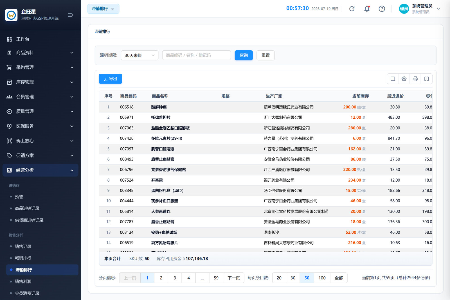450x300 pixels.
Task: Set page size to 20
Action: coord(279,278)
